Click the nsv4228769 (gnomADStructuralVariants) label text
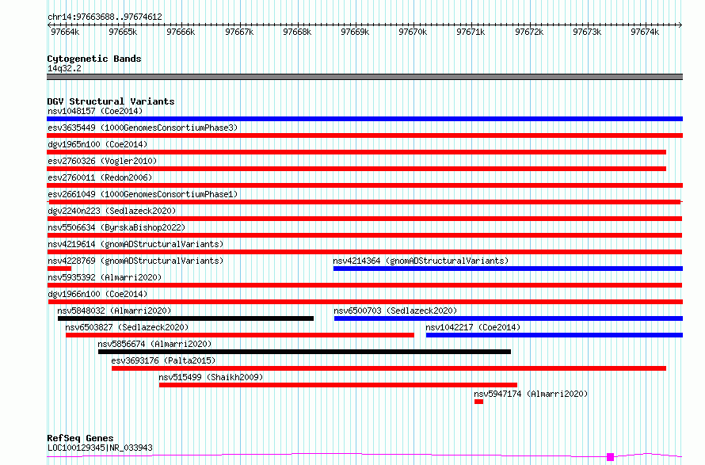Screen dimensions: 705x465 [x=135, y=261]
